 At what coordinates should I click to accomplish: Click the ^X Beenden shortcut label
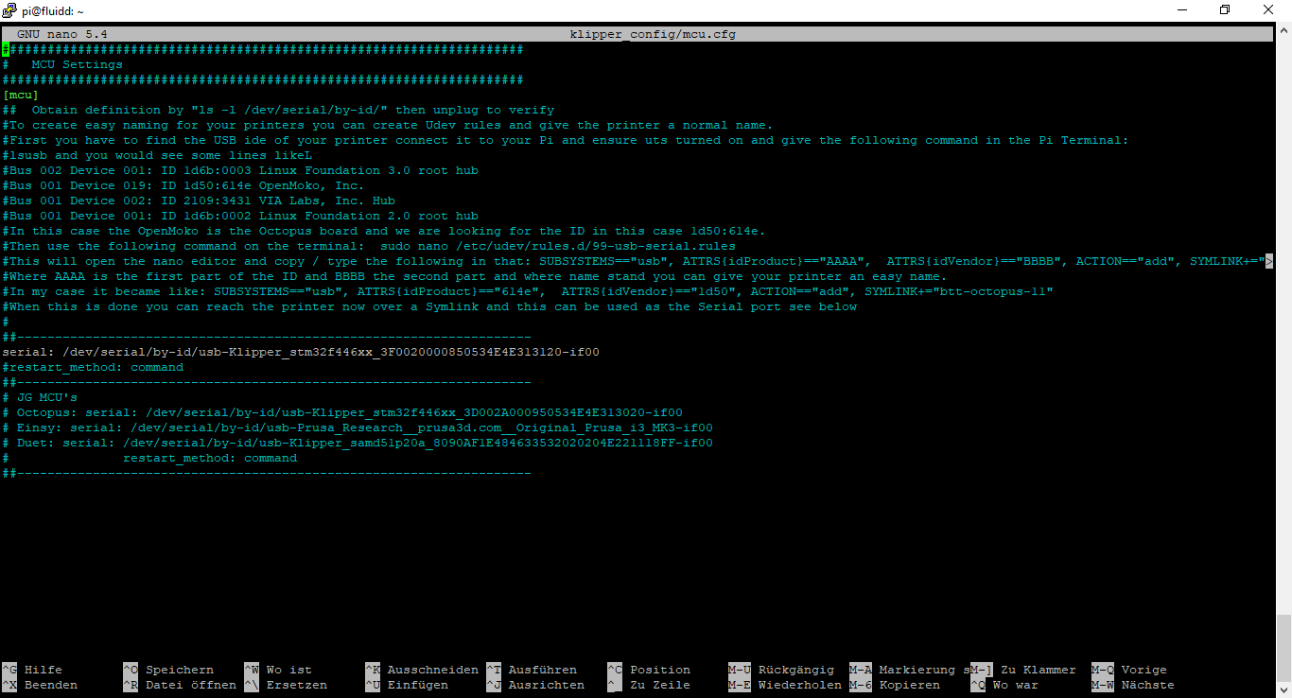point(40,685)
